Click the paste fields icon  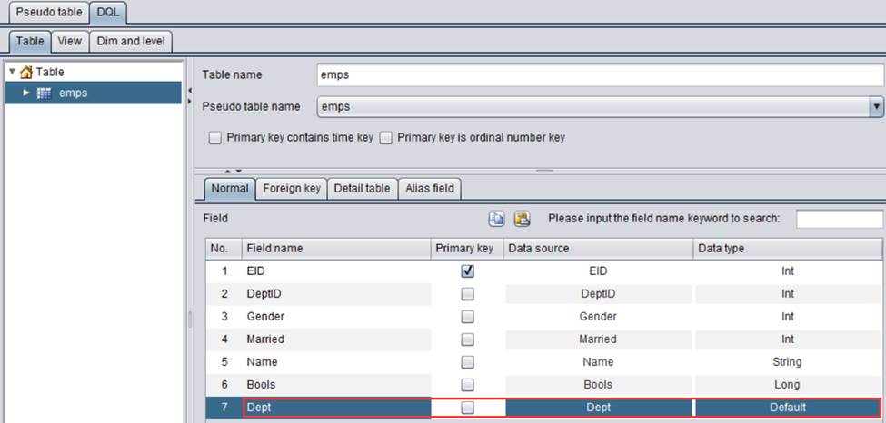click(x=522, y=219)
